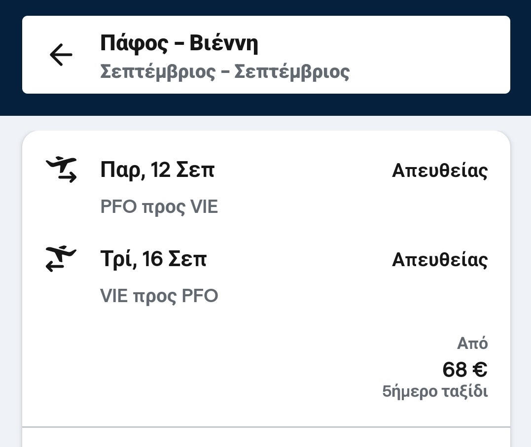Select the Τρί, 16 Σεπ return date

click(153, 259)
